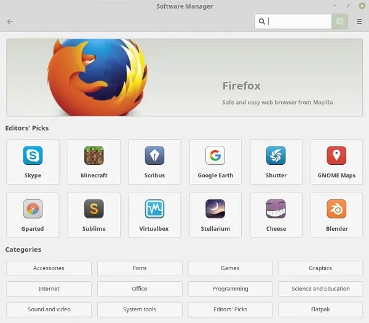369x323 pixels.
Task: Click the Firefox banner title text
Action: [x=242, y=86]
